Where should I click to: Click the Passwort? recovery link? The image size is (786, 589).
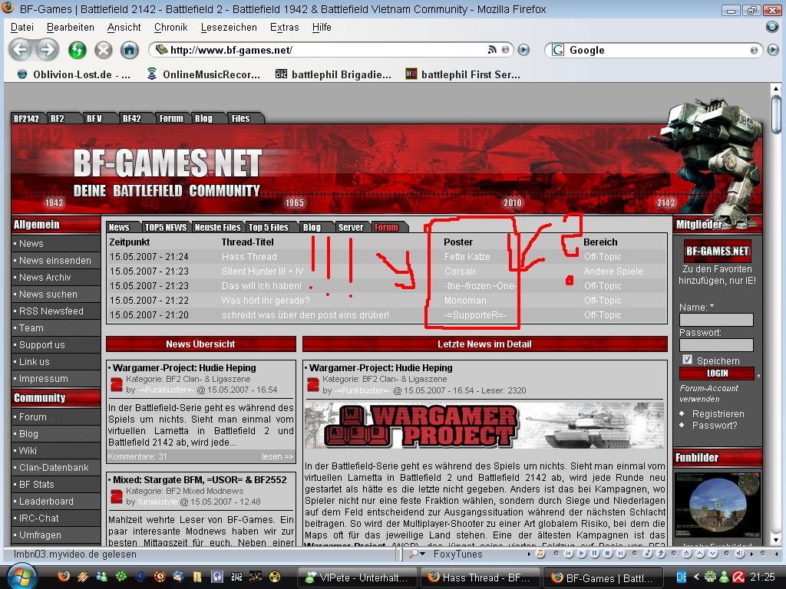[x=715, y=425]
